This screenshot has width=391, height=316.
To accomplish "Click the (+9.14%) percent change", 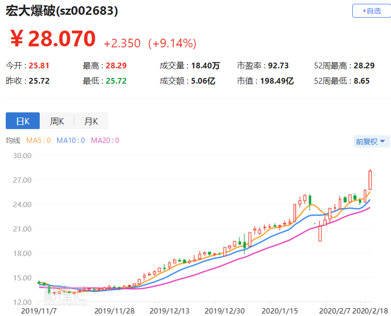I will tap(172, 44).
